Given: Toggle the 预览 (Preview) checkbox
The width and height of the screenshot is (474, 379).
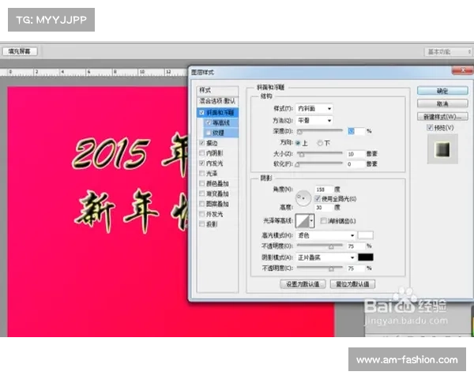Looking at the screenshot, I should click(x=431, y=126).
